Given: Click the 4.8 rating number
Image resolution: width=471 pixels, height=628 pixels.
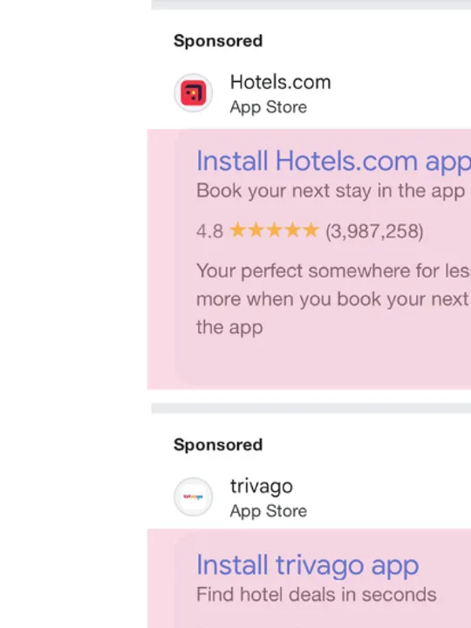Looking at the screenshot, I should pyautogui.click(x=209, y=231).
